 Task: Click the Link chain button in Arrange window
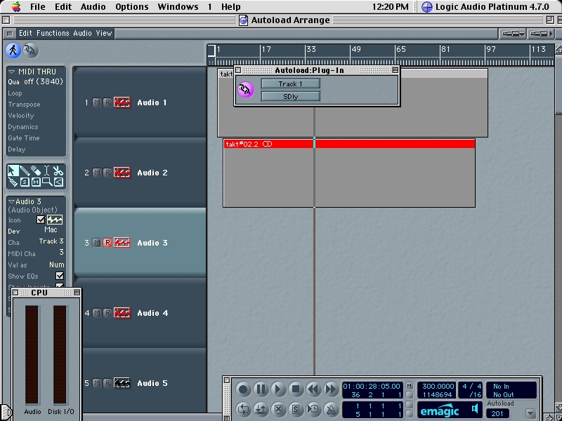[30, 50]
